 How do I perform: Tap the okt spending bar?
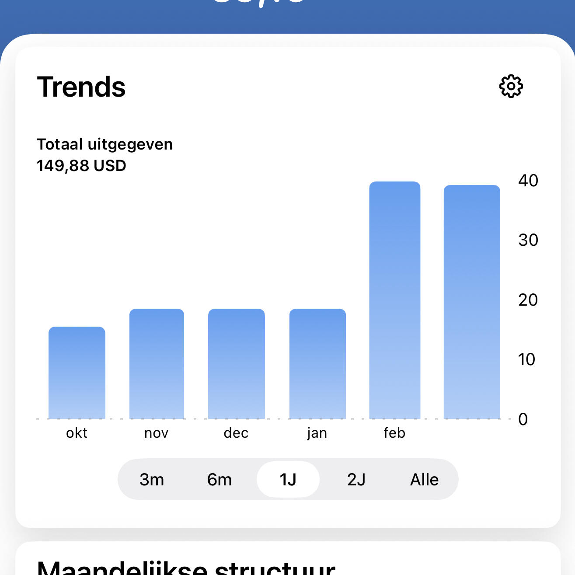(77, 373)
